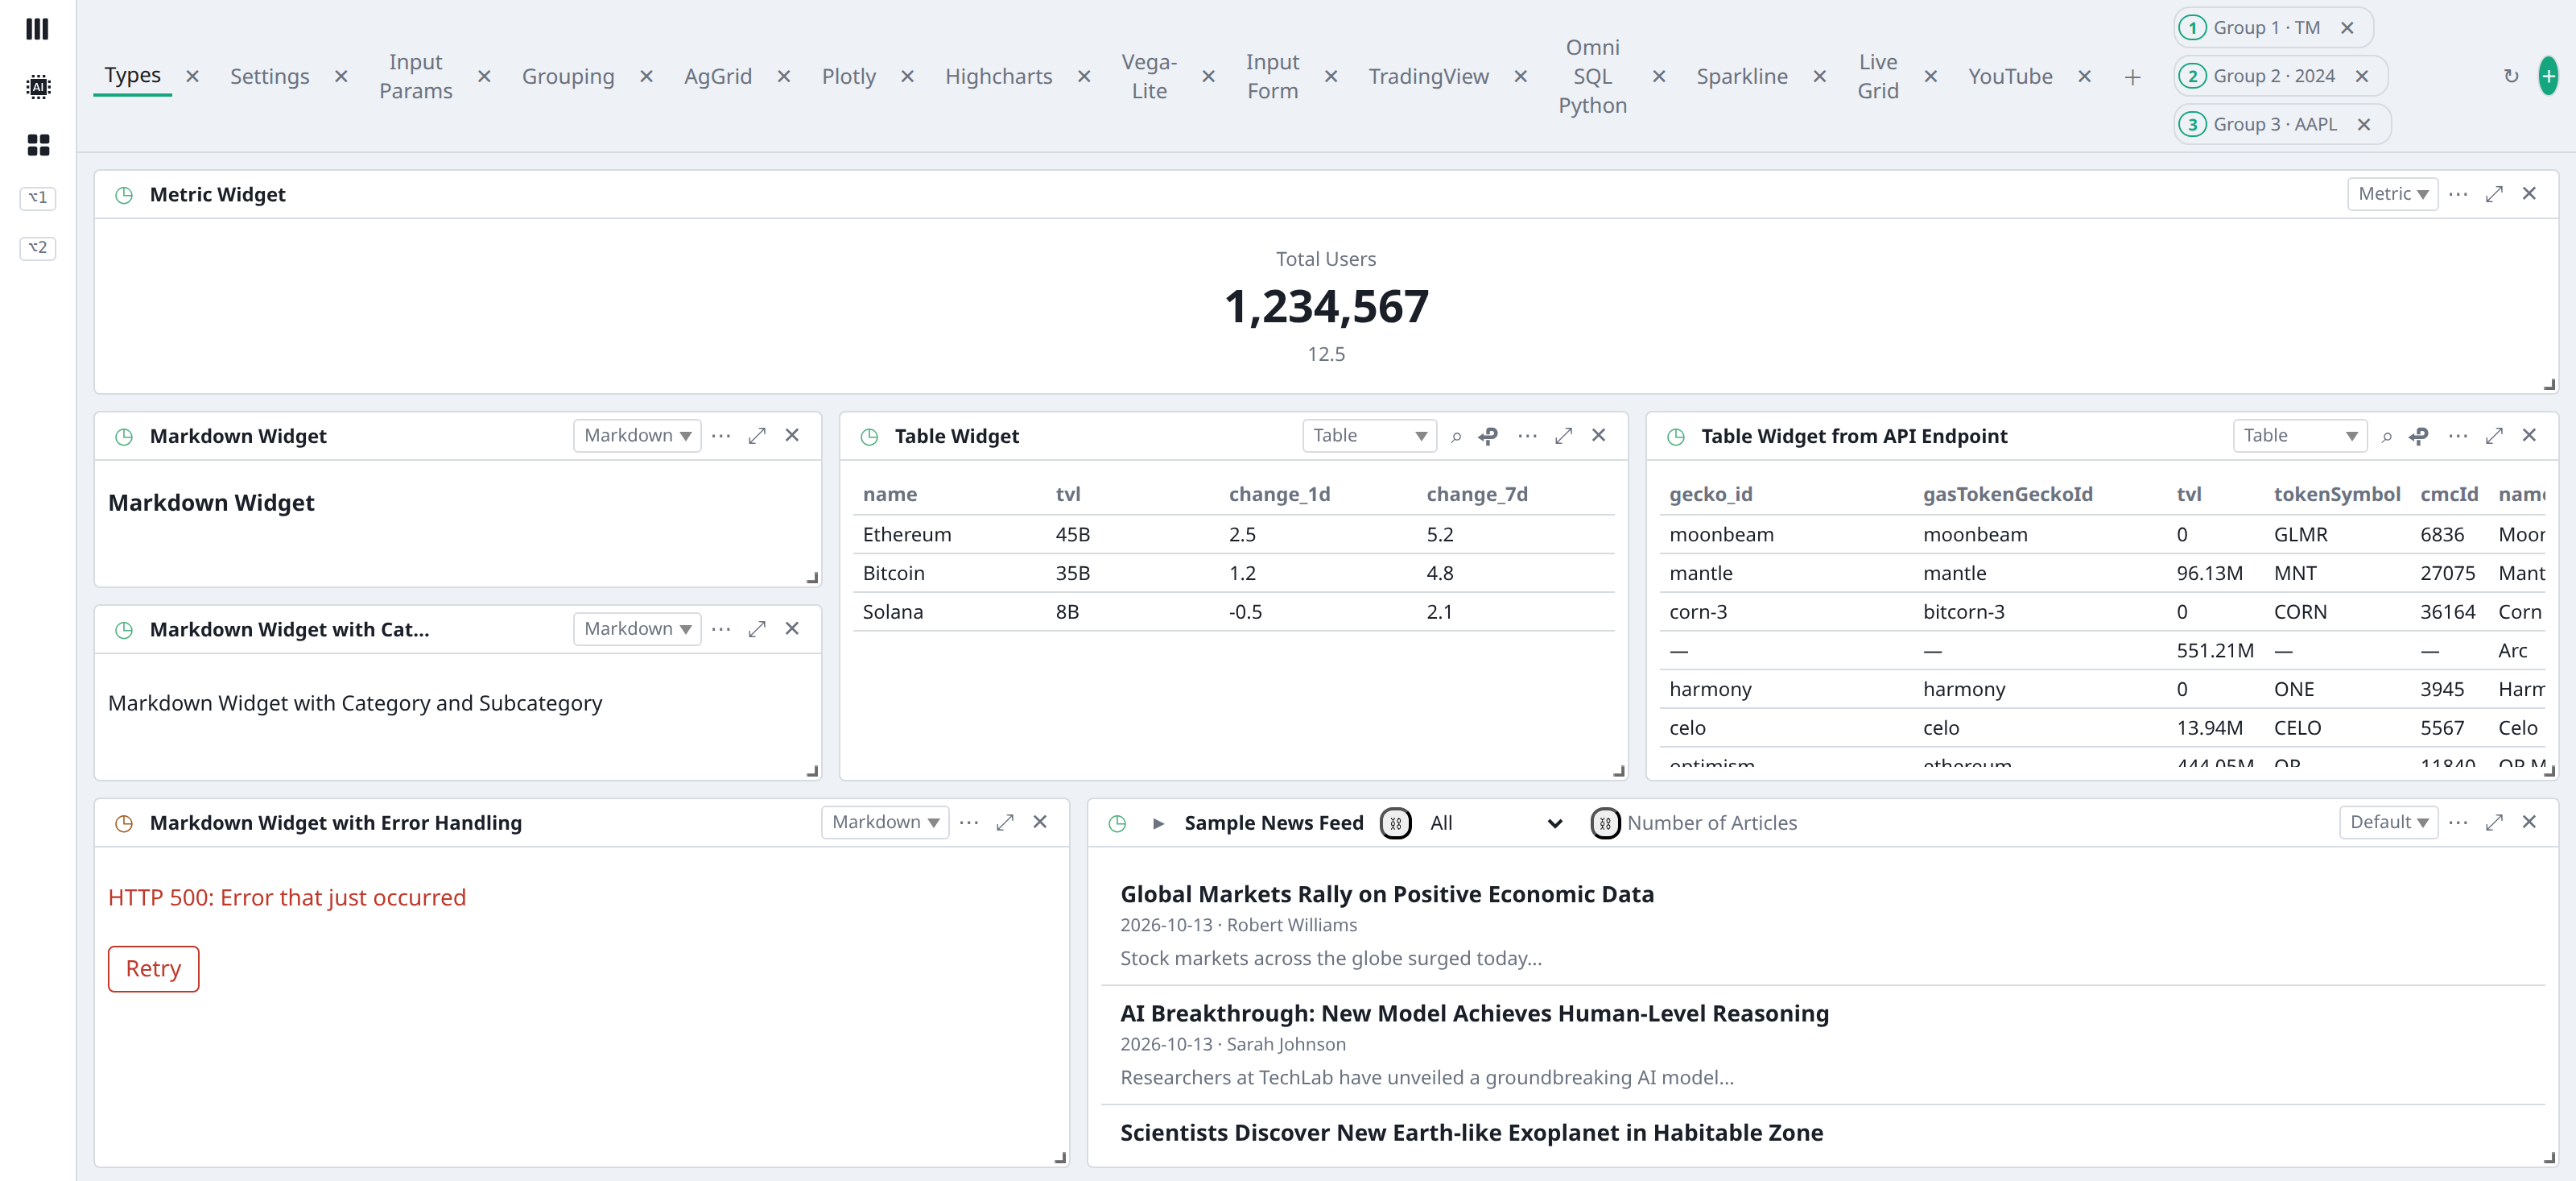
Task: Maximize the Sample News Feed widget
Action: click(x=2494, y=822)
